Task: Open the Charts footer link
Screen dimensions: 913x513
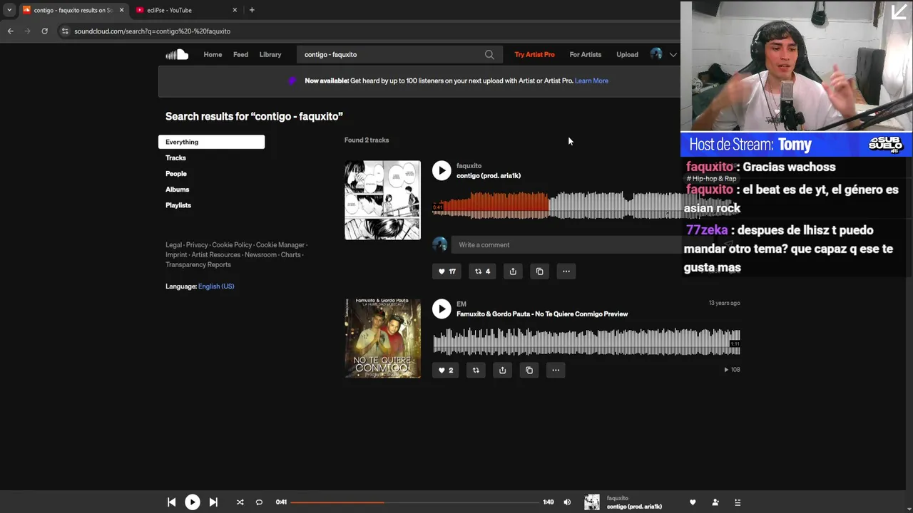Action: (290, 254)
